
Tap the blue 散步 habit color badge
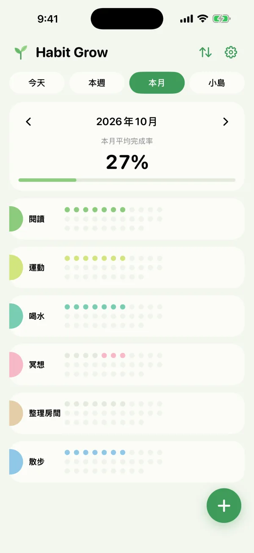tap(16, 462)
